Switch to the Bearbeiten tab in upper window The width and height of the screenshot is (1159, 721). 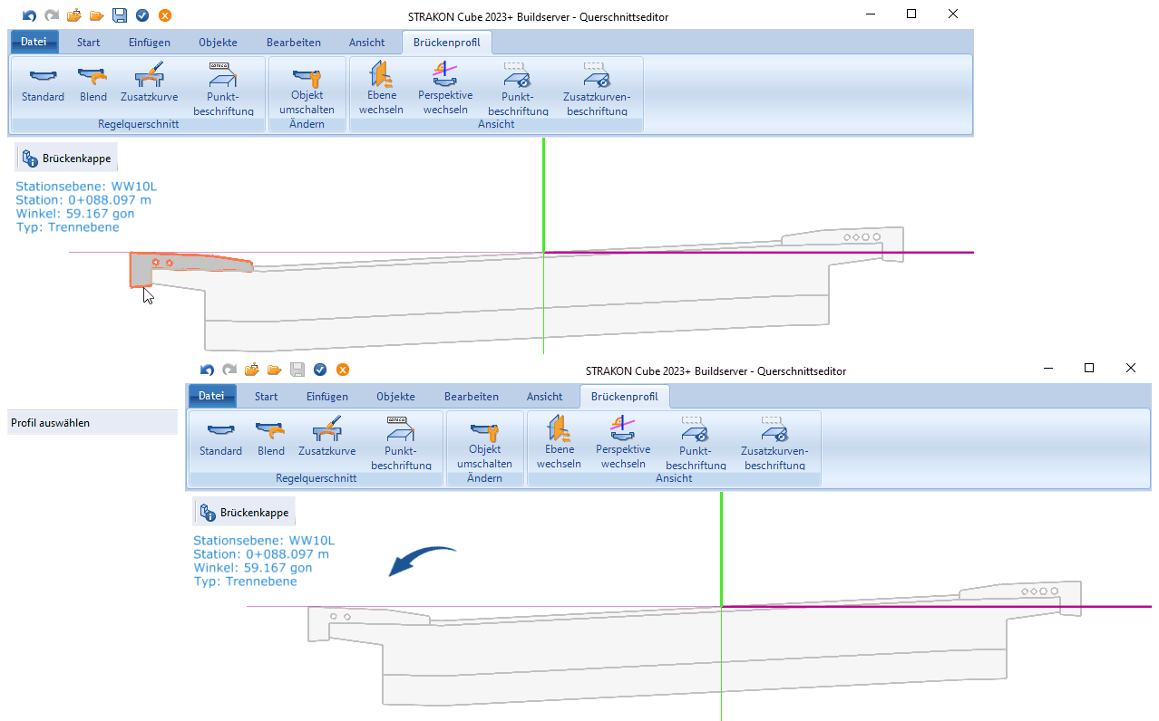pyautogui.click(x=294, y=42)
